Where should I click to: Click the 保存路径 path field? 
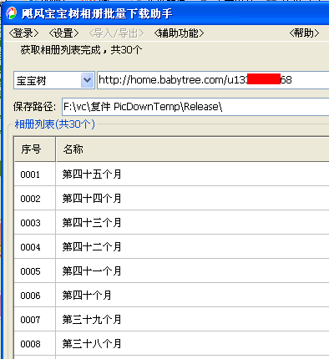(195, 107)
